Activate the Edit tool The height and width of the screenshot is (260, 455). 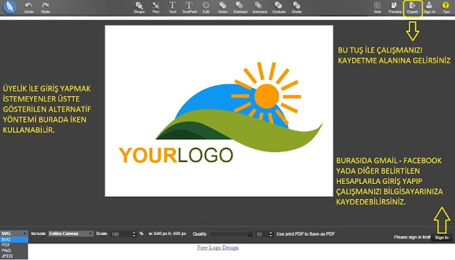(205, 8)
